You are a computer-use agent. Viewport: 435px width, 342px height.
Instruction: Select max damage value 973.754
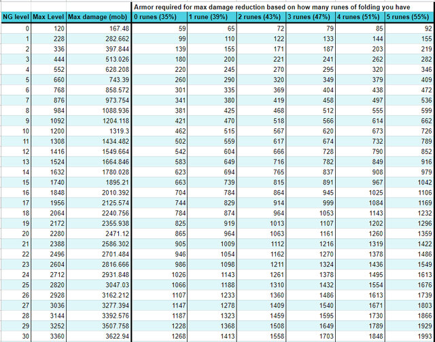point(99,100)
